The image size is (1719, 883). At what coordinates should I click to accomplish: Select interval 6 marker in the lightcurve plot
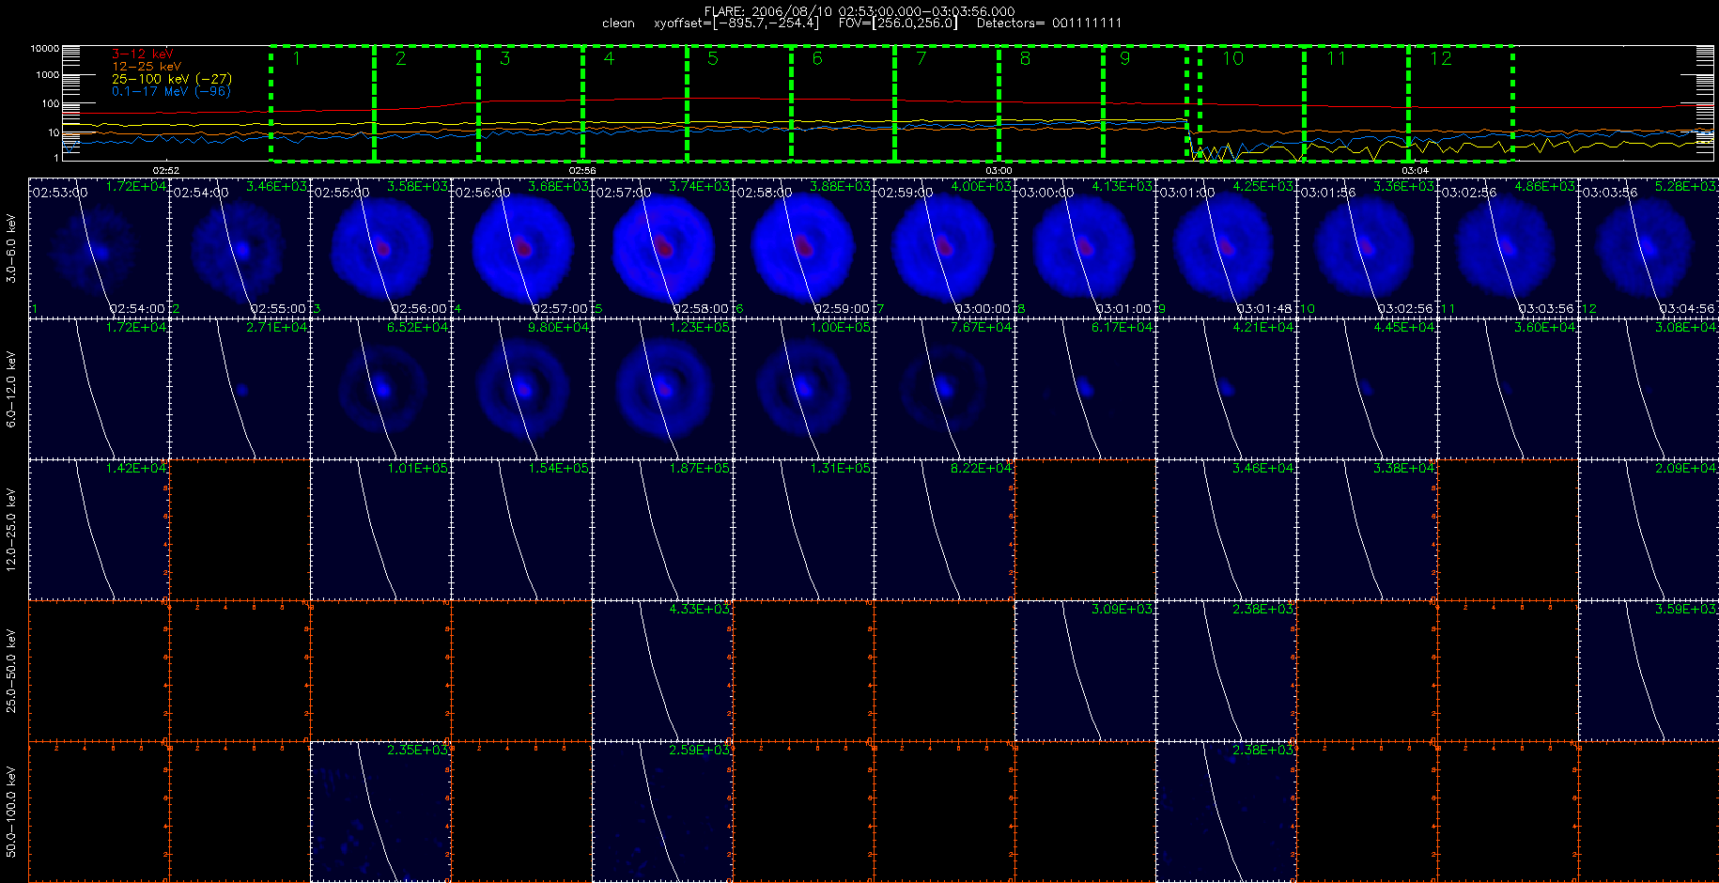817,59
